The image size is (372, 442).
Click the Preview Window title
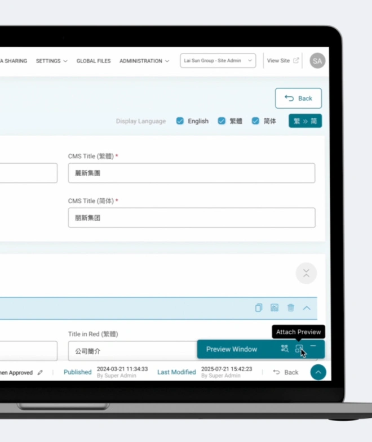pos(232,349)
